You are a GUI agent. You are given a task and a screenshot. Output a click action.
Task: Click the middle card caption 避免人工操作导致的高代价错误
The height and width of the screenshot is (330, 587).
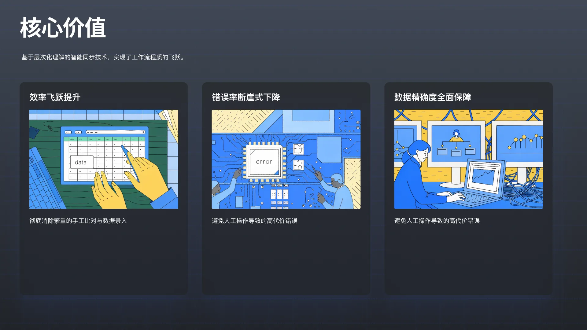[x=254, y=221]
